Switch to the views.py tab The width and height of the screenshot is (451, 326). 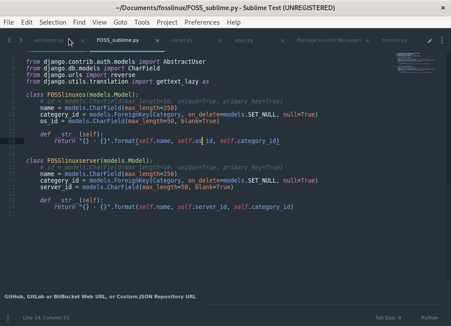pyautogui.click(x=182, y=40)
